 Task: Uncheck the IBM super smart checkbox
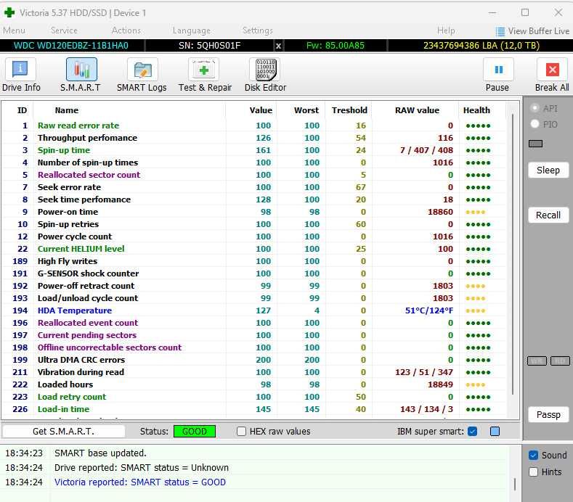[x=473, y=432]
